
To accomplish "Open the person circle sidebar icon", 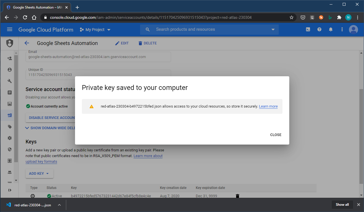I will coord(10,70).
